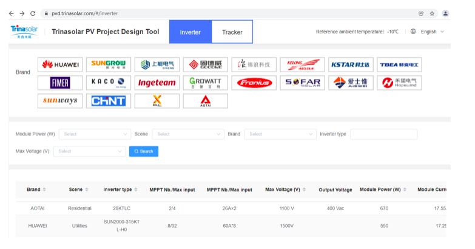Viewport: 475px width, 249px height.
Task: Select the Sungrow brand logo
Action: tap(109, 64)
